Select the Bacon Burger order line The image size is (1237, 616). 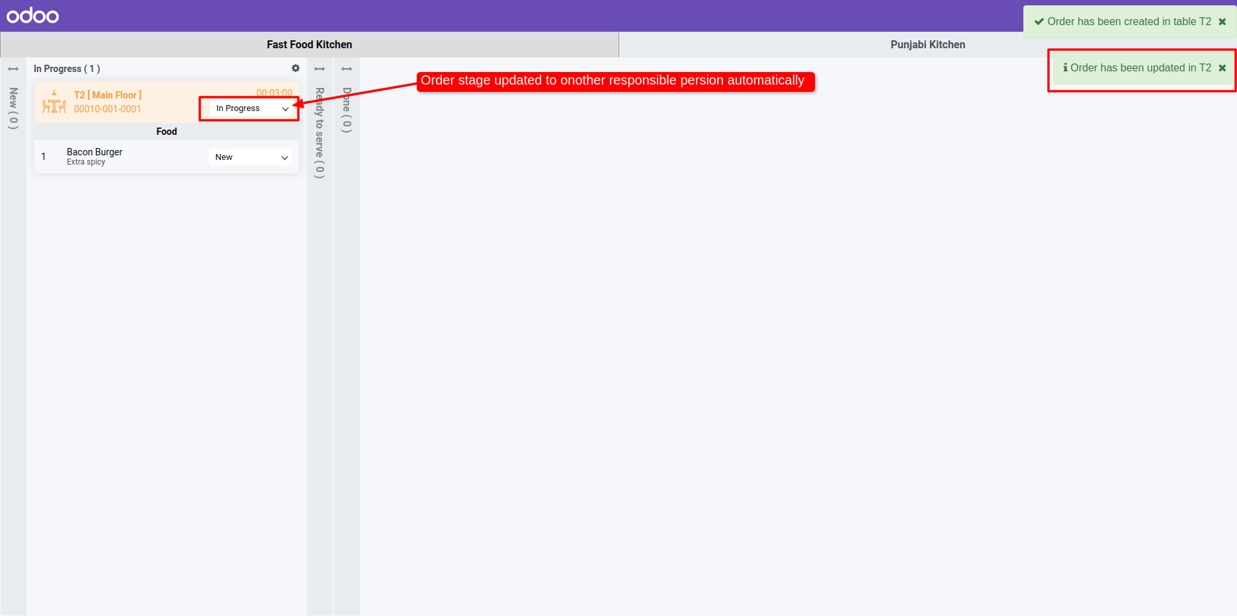coord(167,157)
